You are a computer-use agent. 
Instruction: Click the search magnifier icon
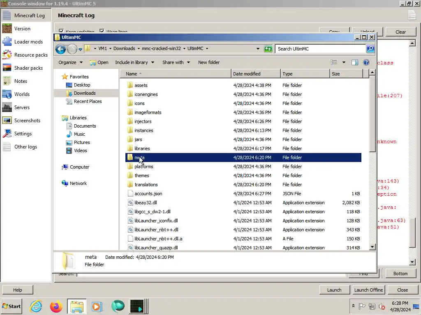(x=370, y=49)
